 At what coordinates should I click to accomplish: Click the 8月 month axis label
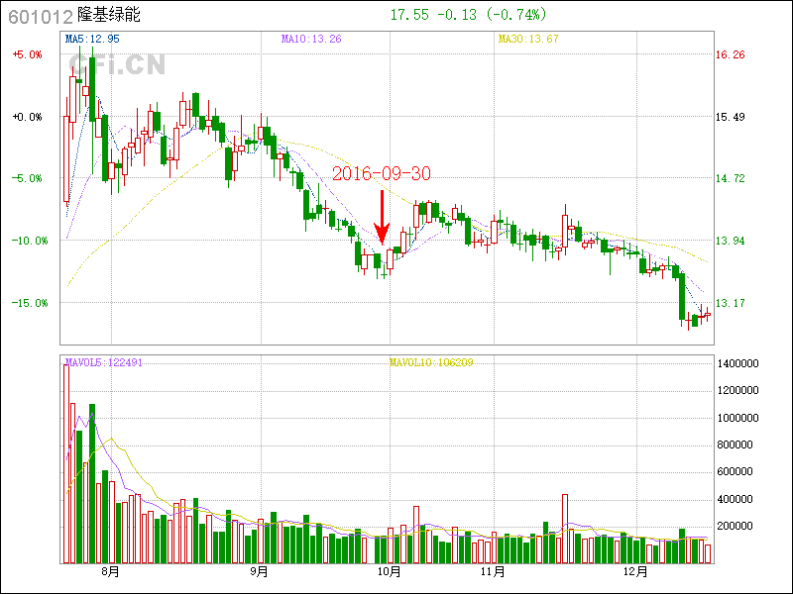click(x=110, y=571)
